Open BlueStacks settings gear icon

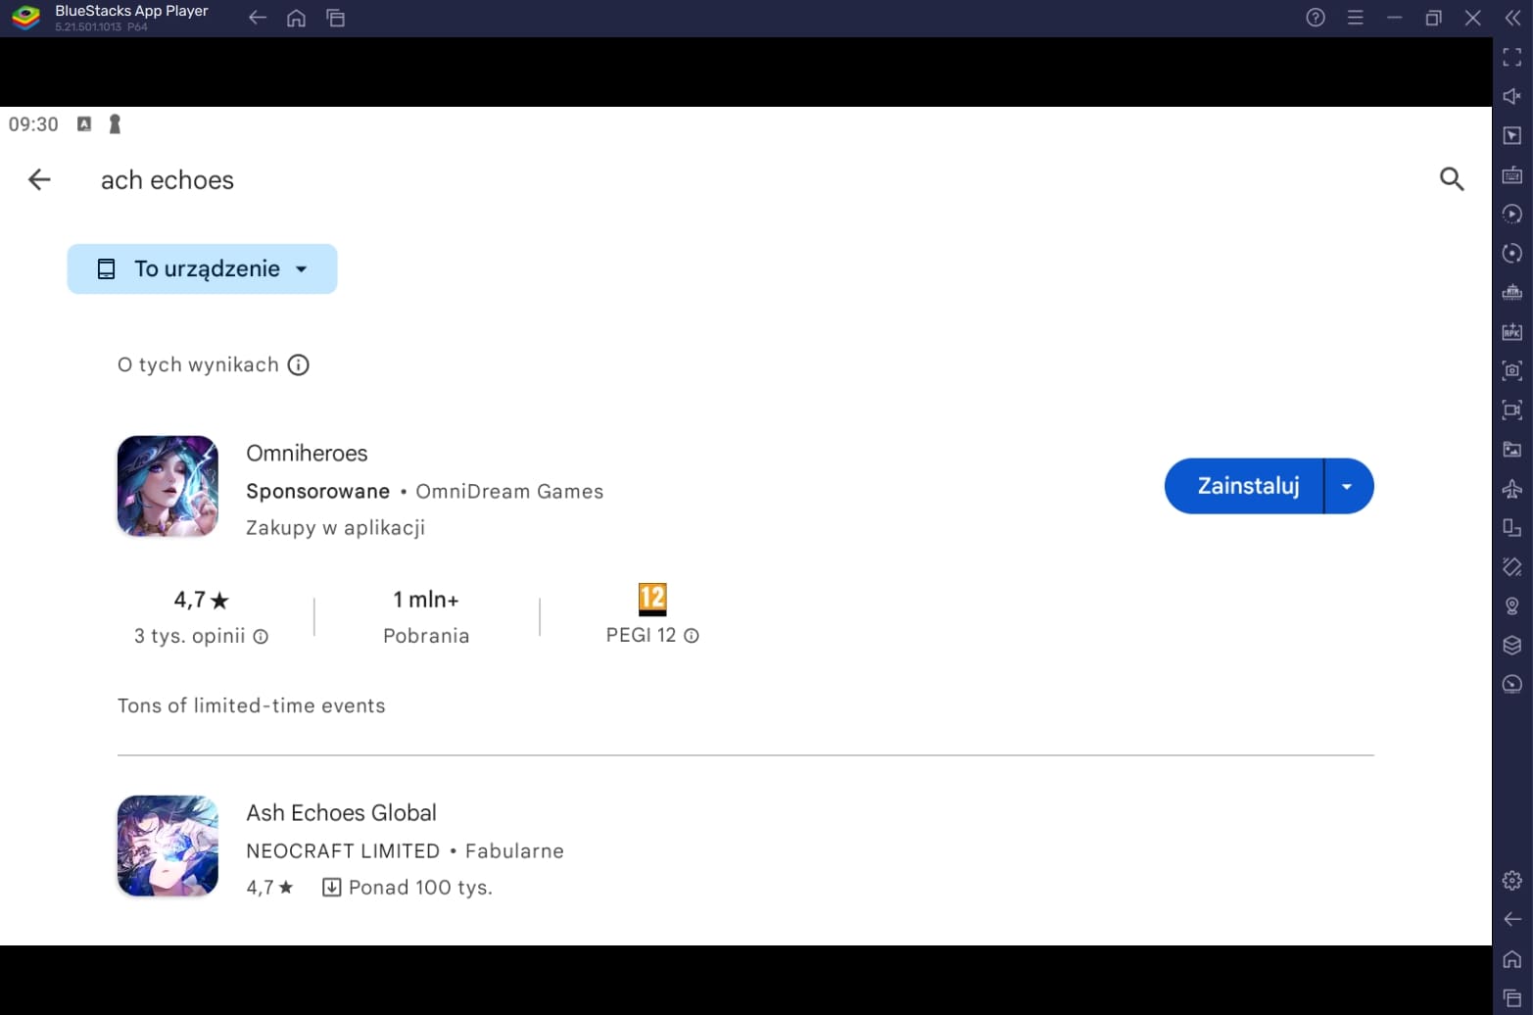point(1512,880)
